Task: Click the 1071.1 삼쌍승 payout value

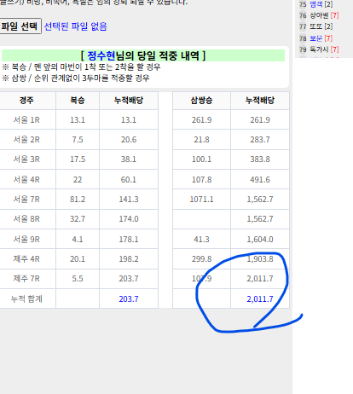Action: [201, 200]
